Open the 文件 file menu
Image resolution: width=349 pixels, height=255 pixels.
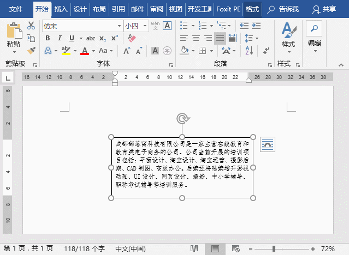pyautogui.click(x=16, y=9)
